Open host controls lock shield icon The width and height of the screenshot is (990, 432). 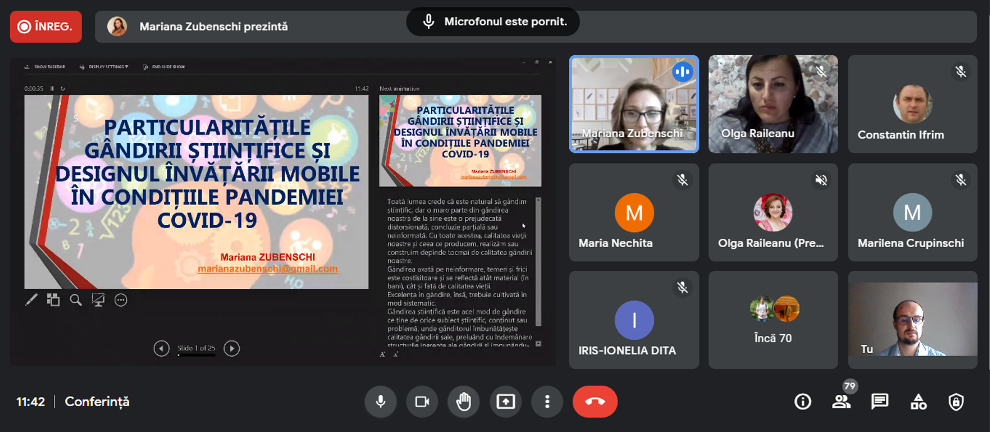coord(955,402)
